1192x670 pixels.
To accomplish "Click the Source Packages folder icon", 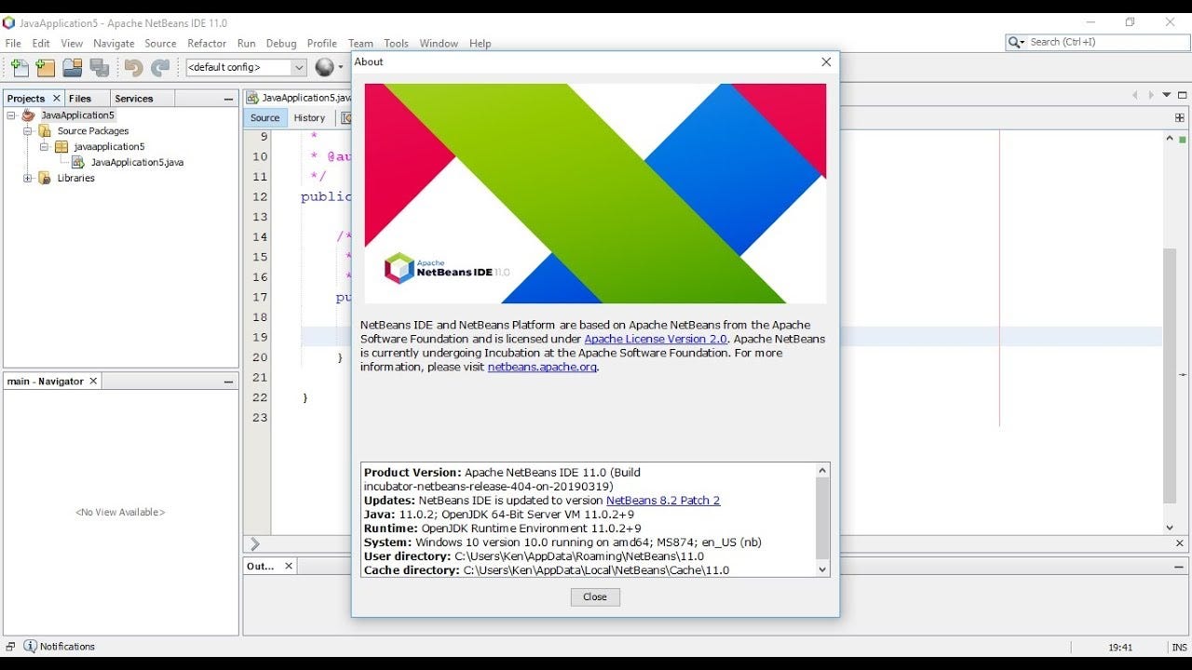I will 45,131.
